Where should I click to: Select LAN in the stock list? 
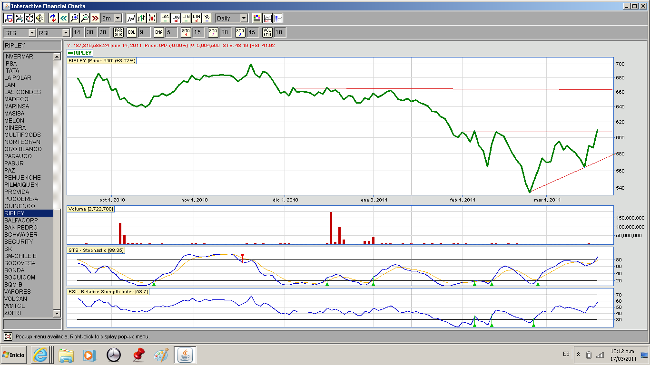28,85
